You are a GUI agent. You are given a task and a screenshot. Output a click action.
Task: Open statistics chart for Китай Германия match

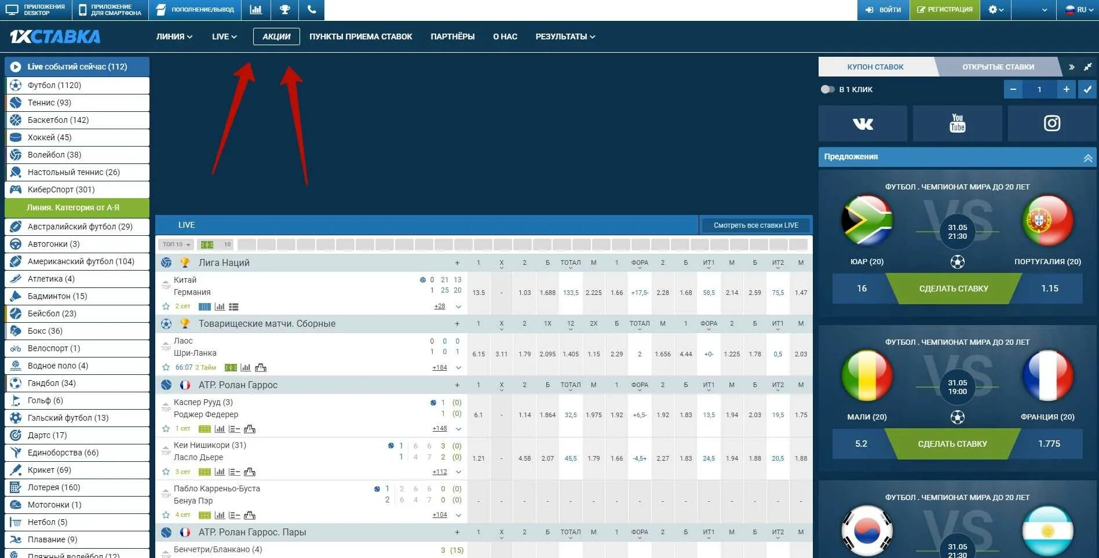[x=220, y=307]
